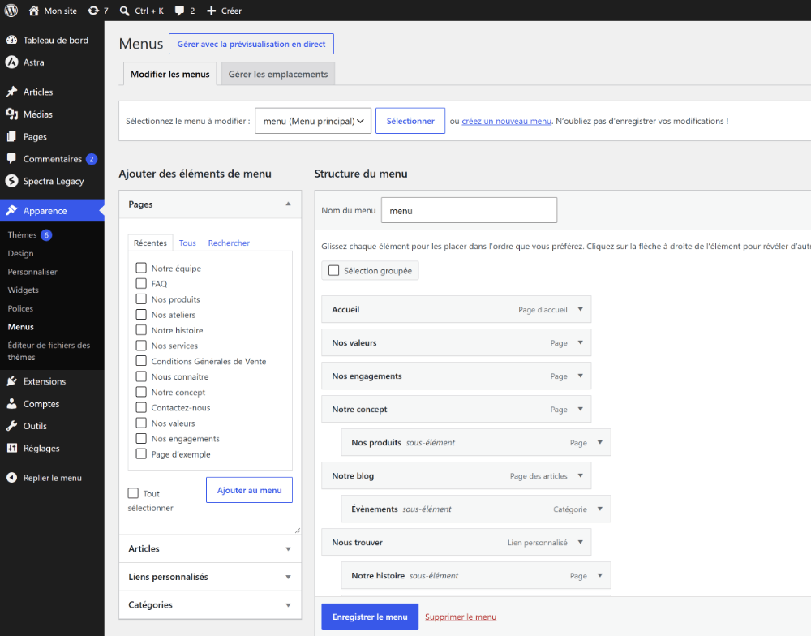Click Enregistrer le menu button
This screenshot has height=636, width=811.
click(370, 617)
